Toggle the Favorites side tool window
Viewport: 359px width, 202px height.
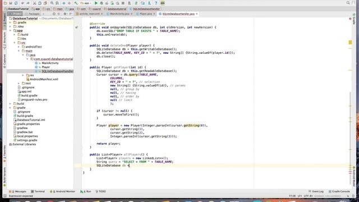pyautogui.click(x=4, y=154)
